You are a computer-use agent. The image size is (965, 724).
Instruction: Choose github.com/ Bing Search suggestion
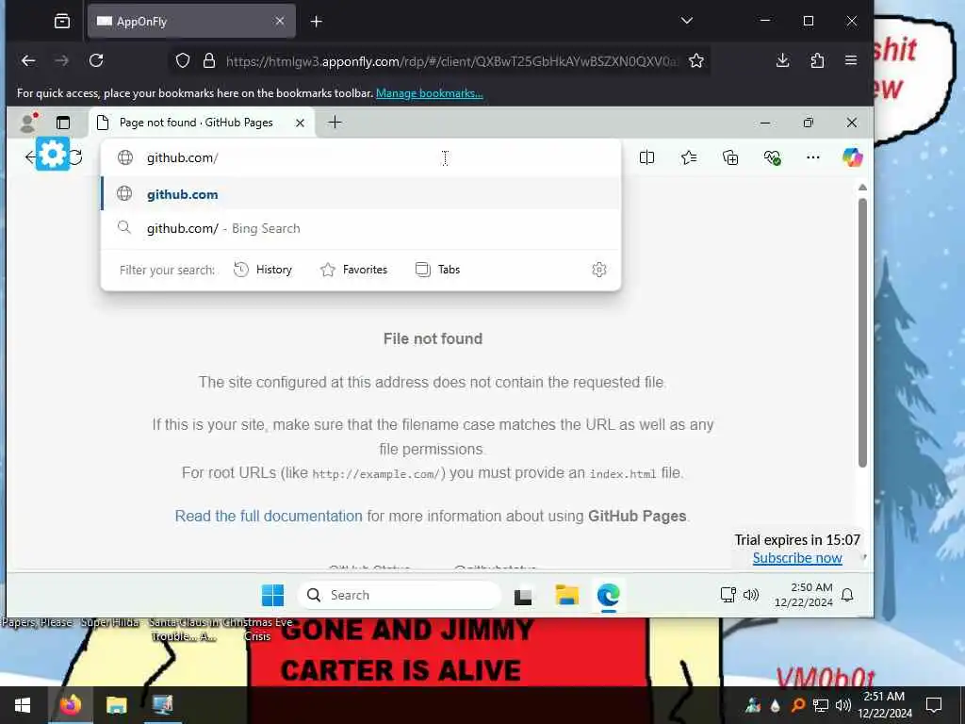pos(361,228)
